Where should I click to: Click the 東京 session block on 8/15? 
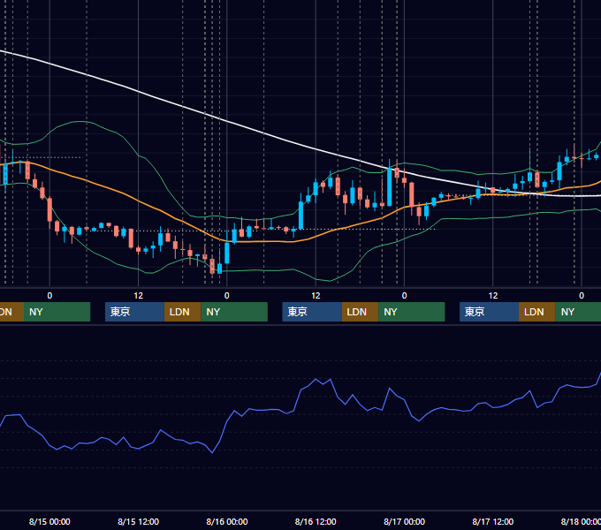pyautogui.click(x=134, y=312)
